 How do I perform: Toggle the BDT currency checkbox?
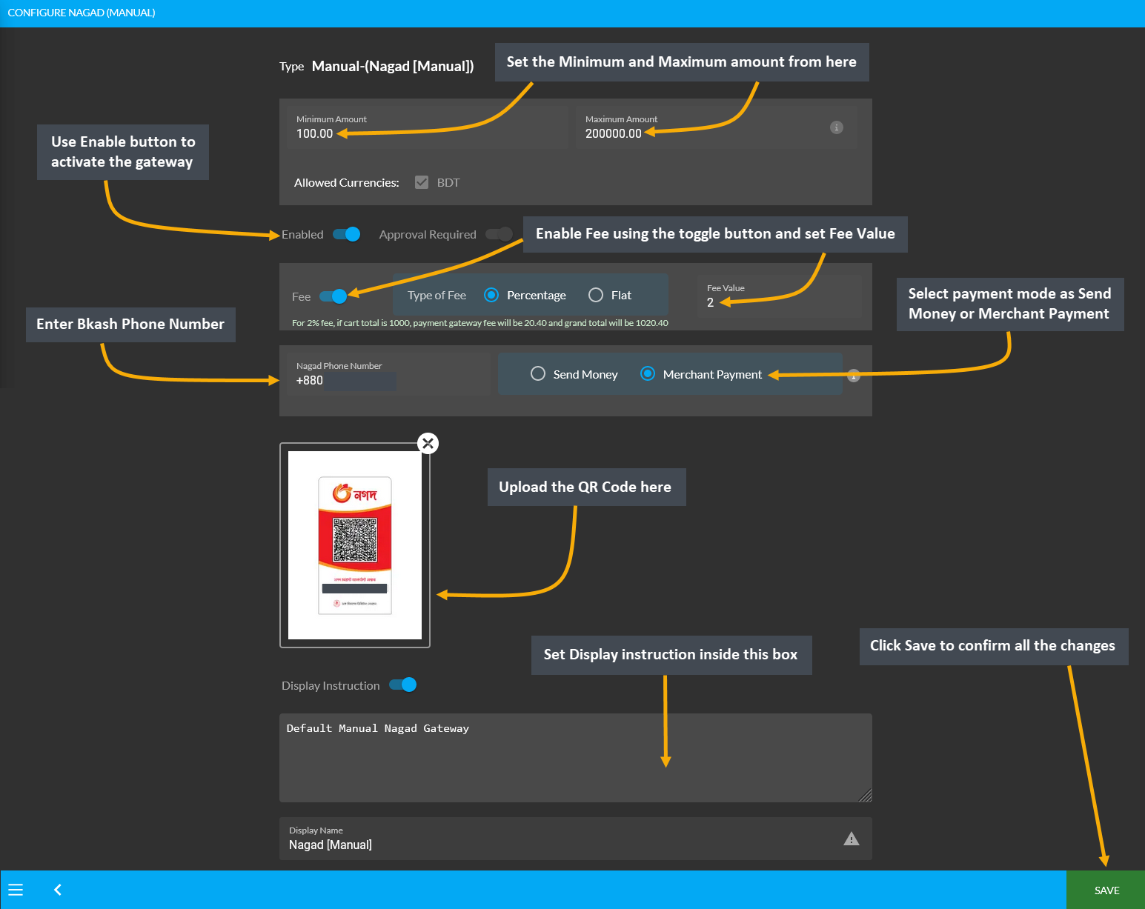tap(422, 182)
